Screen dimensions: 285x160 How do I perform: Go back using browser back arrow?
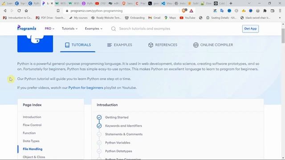5,11
